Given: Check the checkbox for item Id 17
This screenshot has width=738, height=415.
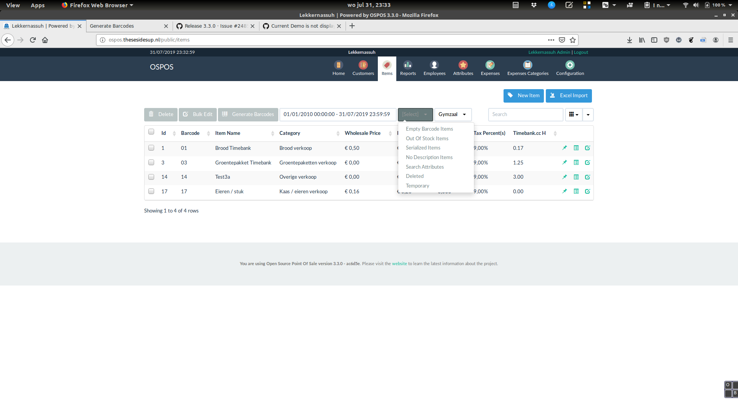Looking at the screenshot, I should coord(151,191).
